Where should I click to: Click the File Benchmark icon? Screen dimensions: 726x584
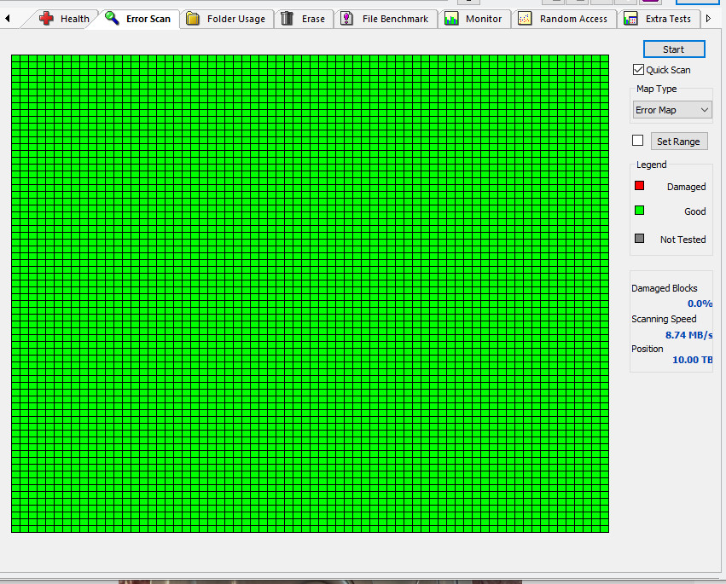346,19
